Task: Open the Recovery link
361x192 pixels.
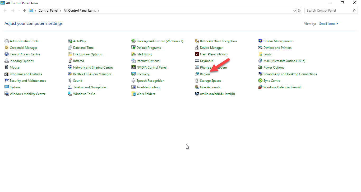Action: tap(143, 74)
